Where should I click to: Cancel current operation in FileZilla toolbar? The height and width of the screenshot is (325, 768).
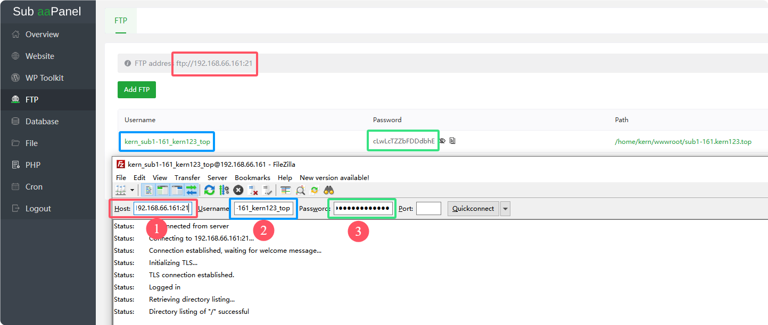tap(238, 190)
